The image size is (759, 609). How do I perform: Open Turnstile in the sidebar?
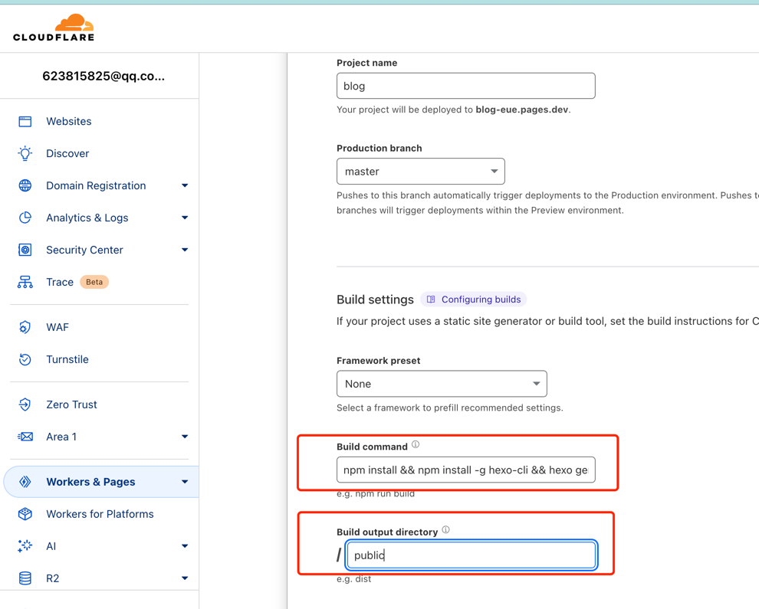pos(67,359)
